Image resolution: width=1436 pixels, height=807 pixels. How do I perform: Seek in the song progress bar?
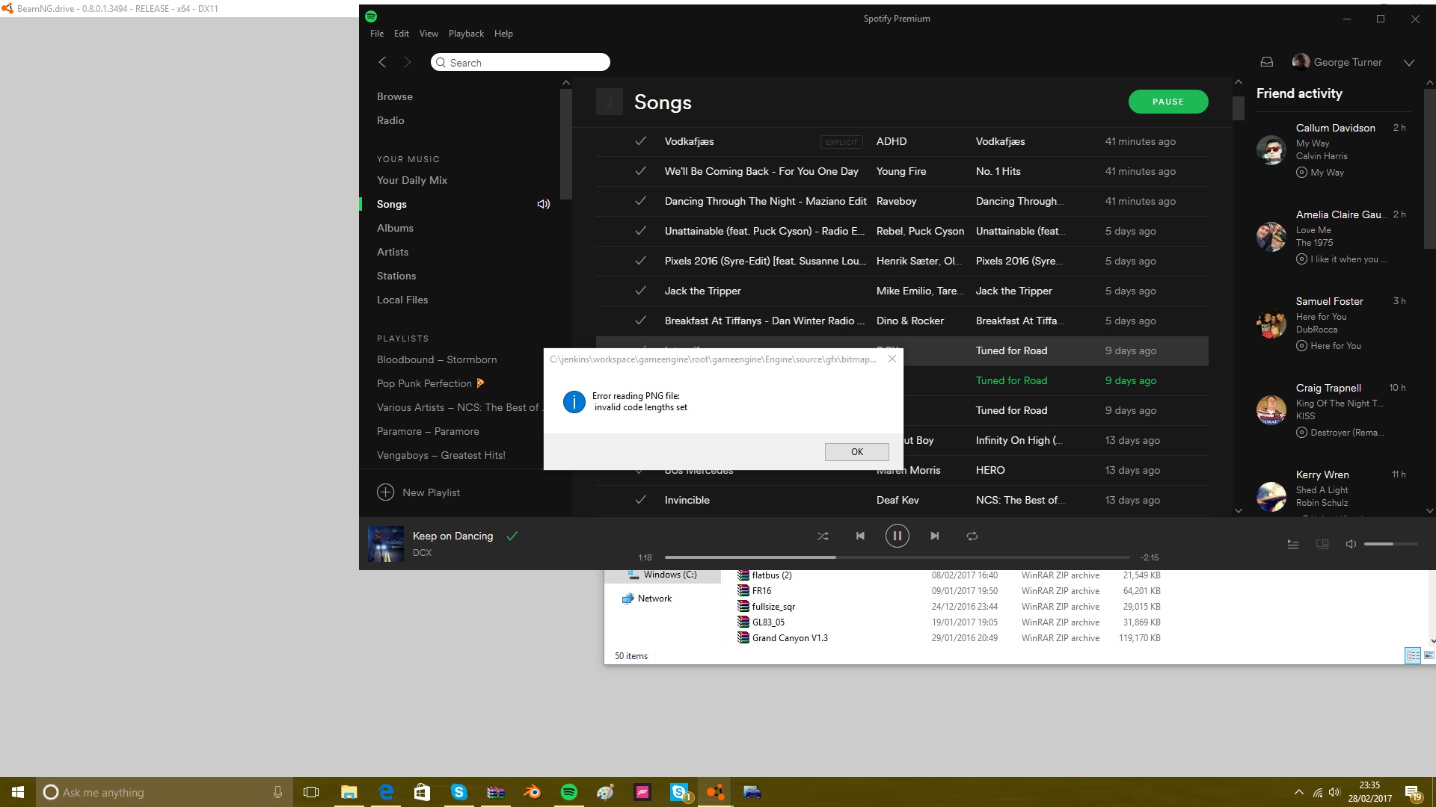tap(897, 557)
